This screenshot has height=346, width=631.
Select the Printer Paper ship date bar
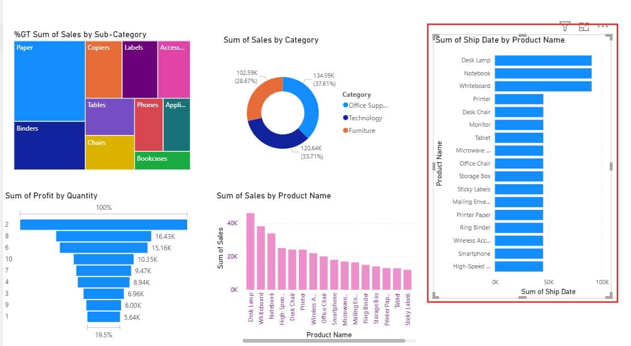(519, 215)
